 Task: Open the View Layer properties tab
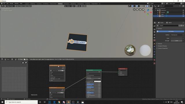tap(154, 35)
